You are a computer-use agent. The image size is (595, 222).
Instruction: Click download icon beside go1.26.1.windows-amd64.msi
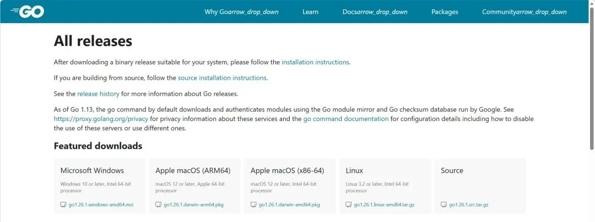(x=63, y=205)
